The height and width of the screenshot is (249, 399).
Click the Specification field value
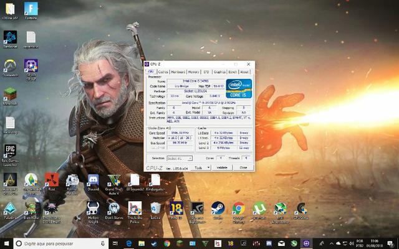click(209, 103)
